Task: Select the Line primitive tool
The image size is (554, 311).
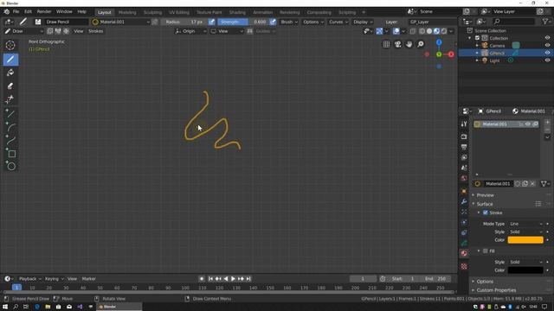Action: tap(10, 113)
